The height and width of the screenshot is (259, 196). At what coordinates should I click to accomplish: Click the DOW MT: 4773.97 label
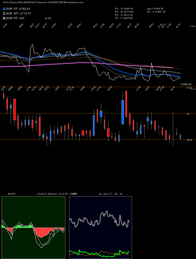tap(18, 13)
